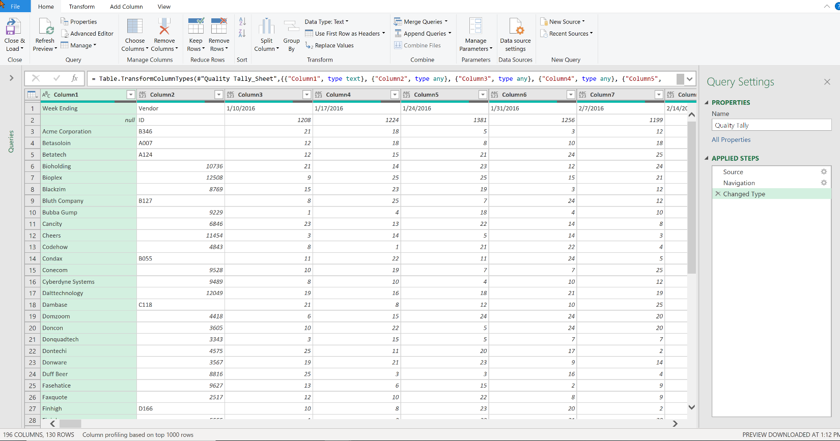Sort column descending
Screen dimensions: 840x441
click(x=242, y=34)
